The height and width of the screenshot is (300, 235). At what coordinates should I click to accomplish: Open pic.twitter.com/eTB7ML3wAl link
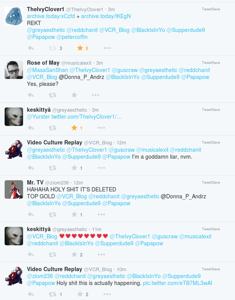click(x=177, y=283)
